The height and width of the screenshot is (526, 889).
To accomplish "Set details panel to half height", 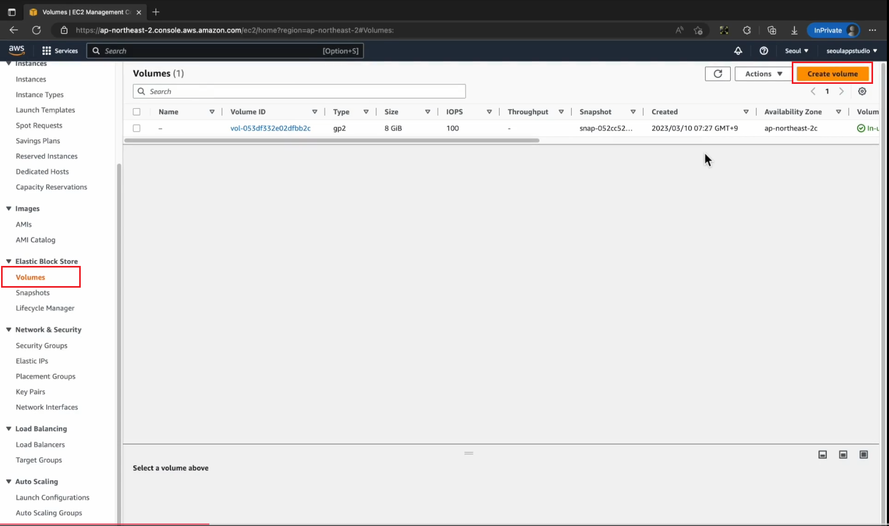I will [843, 454].
